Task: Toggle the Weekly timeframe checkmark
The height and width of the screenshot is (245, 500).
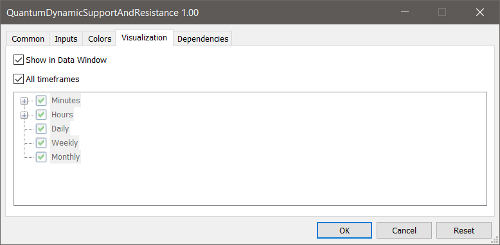Action: point(41,143)
